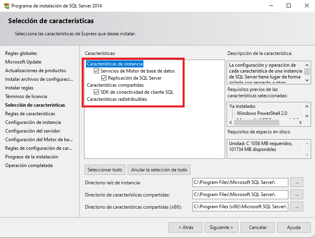Select Progreso de la instalación step

(x=31, y=157)
